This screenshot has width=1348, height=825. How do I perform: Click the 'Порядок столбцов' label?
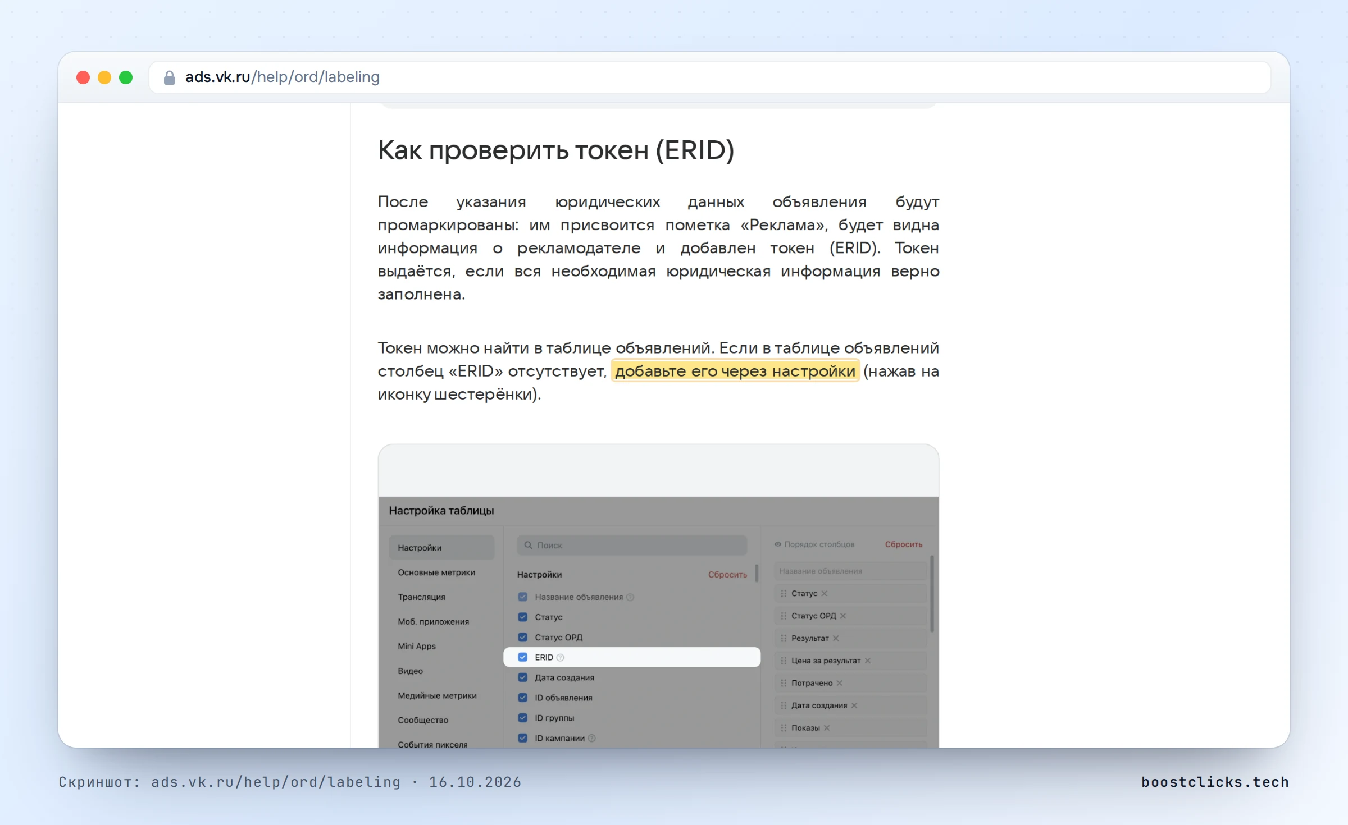(819, 544)
